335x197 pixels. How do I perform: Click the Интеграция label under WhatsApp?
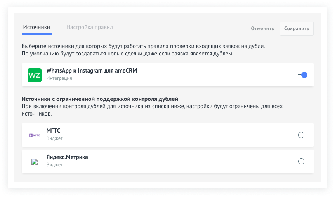point(59,78)
